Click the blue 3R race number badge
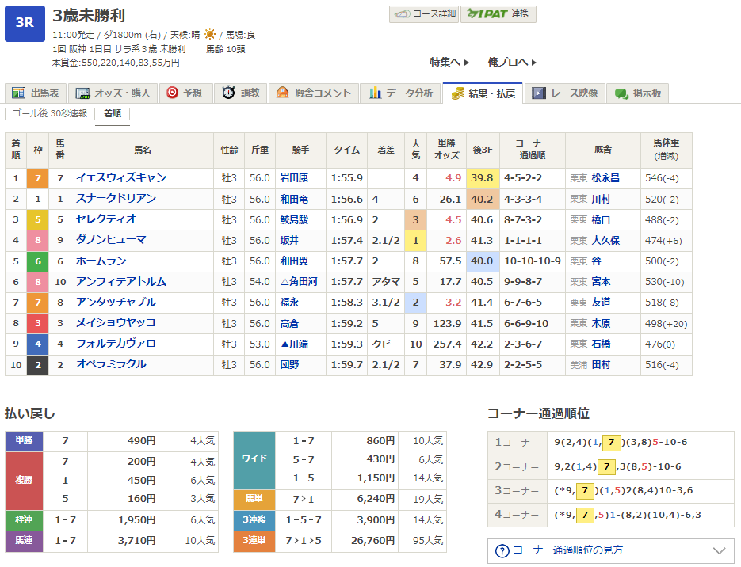Screen dimensions: 741x567 tap(25, 22)
